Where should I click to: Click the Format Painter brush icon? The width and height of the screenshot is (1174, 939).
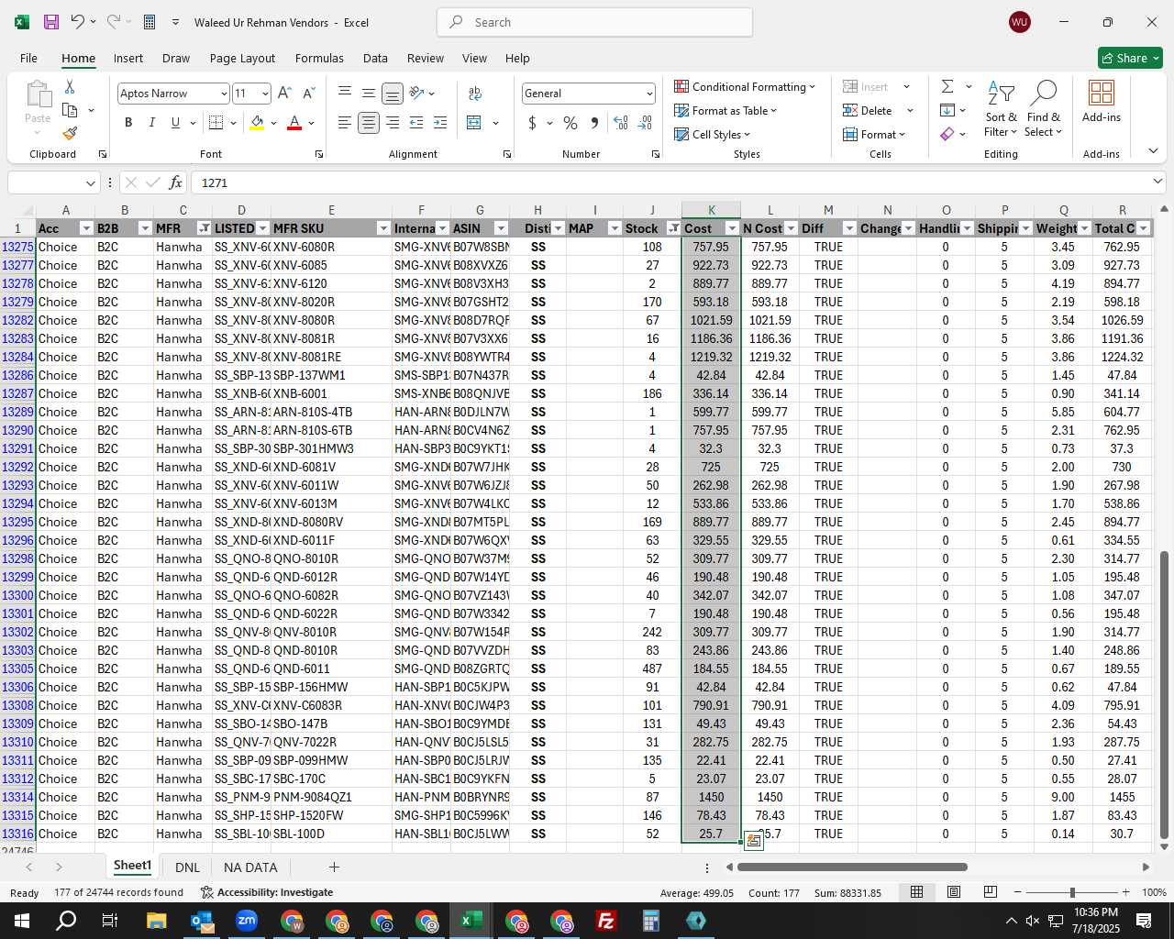pyautogui.click(x=70, y=133)
